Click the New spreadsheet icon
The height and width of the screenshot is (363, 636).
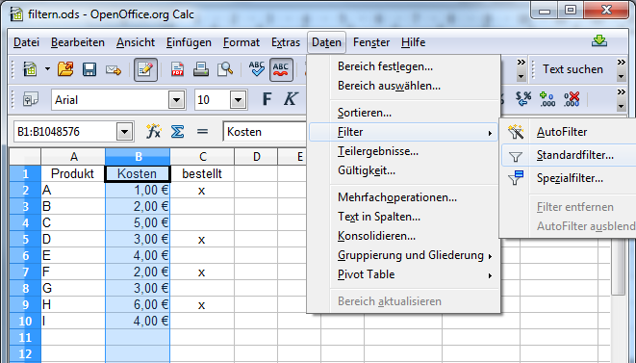(x=30, y=69)
